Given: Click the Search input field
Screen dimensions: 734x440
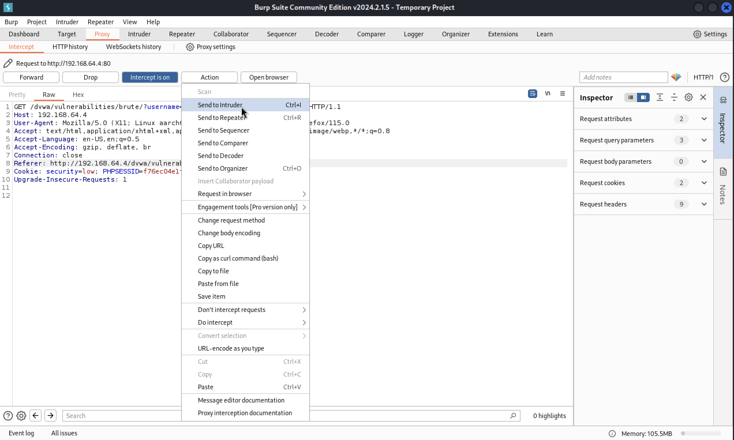Looking at the screenshot, I should tap(291, 416).
